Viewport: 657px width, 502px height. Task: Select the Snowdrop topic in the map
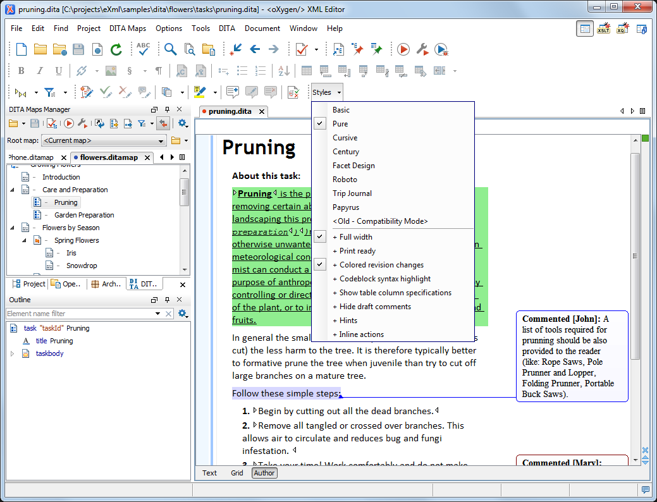(x=82, y=266)
